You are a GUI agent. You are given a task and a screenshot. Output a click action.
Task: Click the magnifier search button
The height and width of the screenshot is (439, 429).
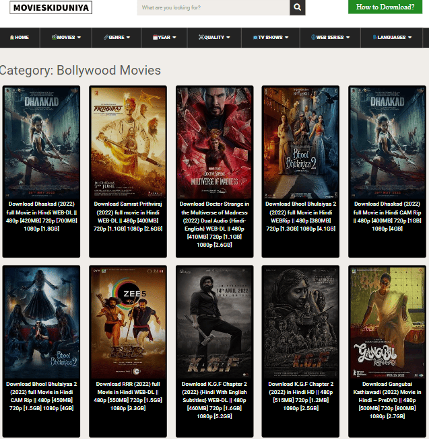pos(297,7)
